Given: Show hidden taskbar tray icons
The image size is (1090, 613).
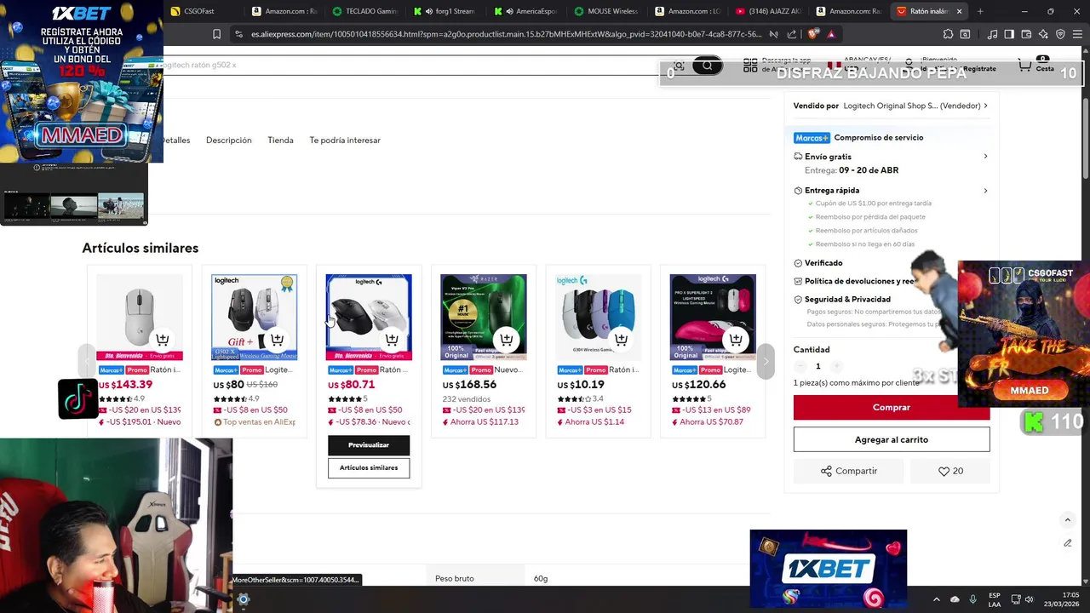Looking at the screenshot, I should tap(936, 599).
